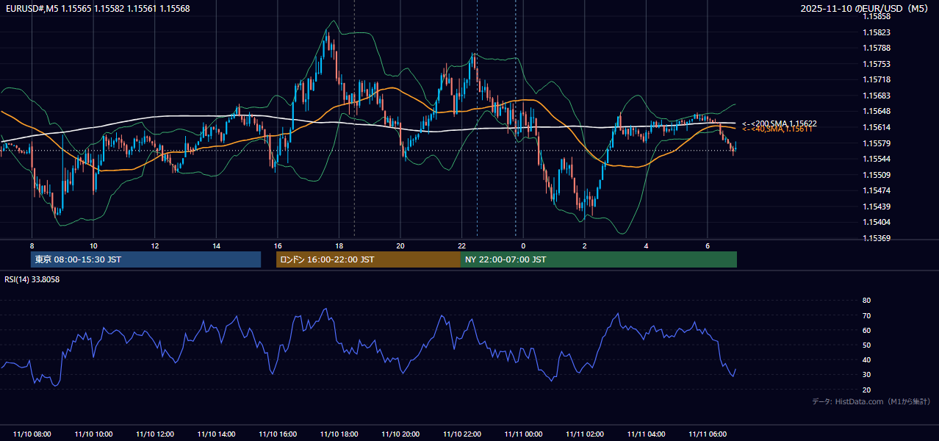The width and height of the screenshot is (939, 441).
Task: Click hour tick 14 under the price chart
Action: coord(216,245)
